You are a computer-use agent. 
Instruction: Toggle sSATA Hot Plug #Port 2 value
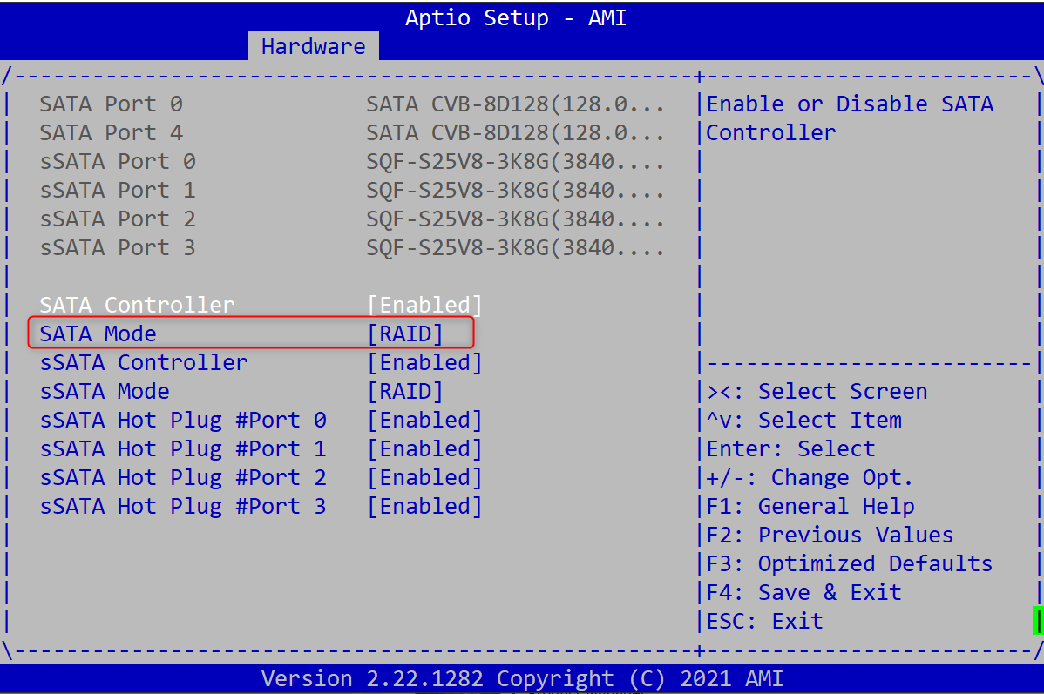(424, 477)
